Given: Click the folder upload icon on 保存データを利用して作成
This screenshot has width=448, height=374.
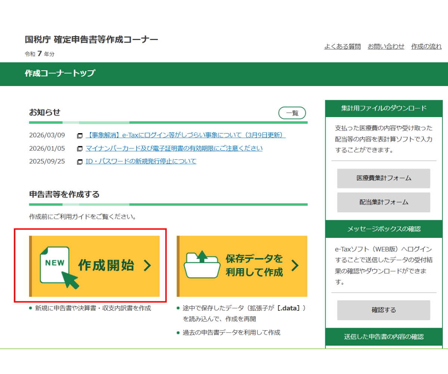Looking at the screenshot, I should click(202, 266).
